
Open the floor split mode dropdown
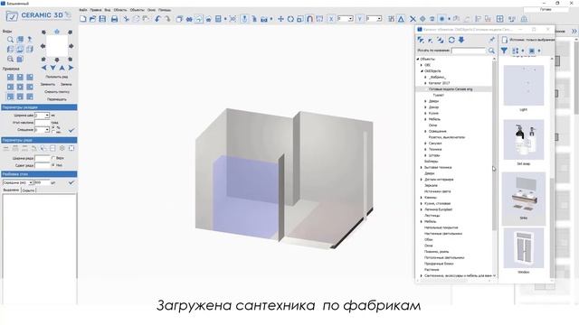[x=31, y=182]
